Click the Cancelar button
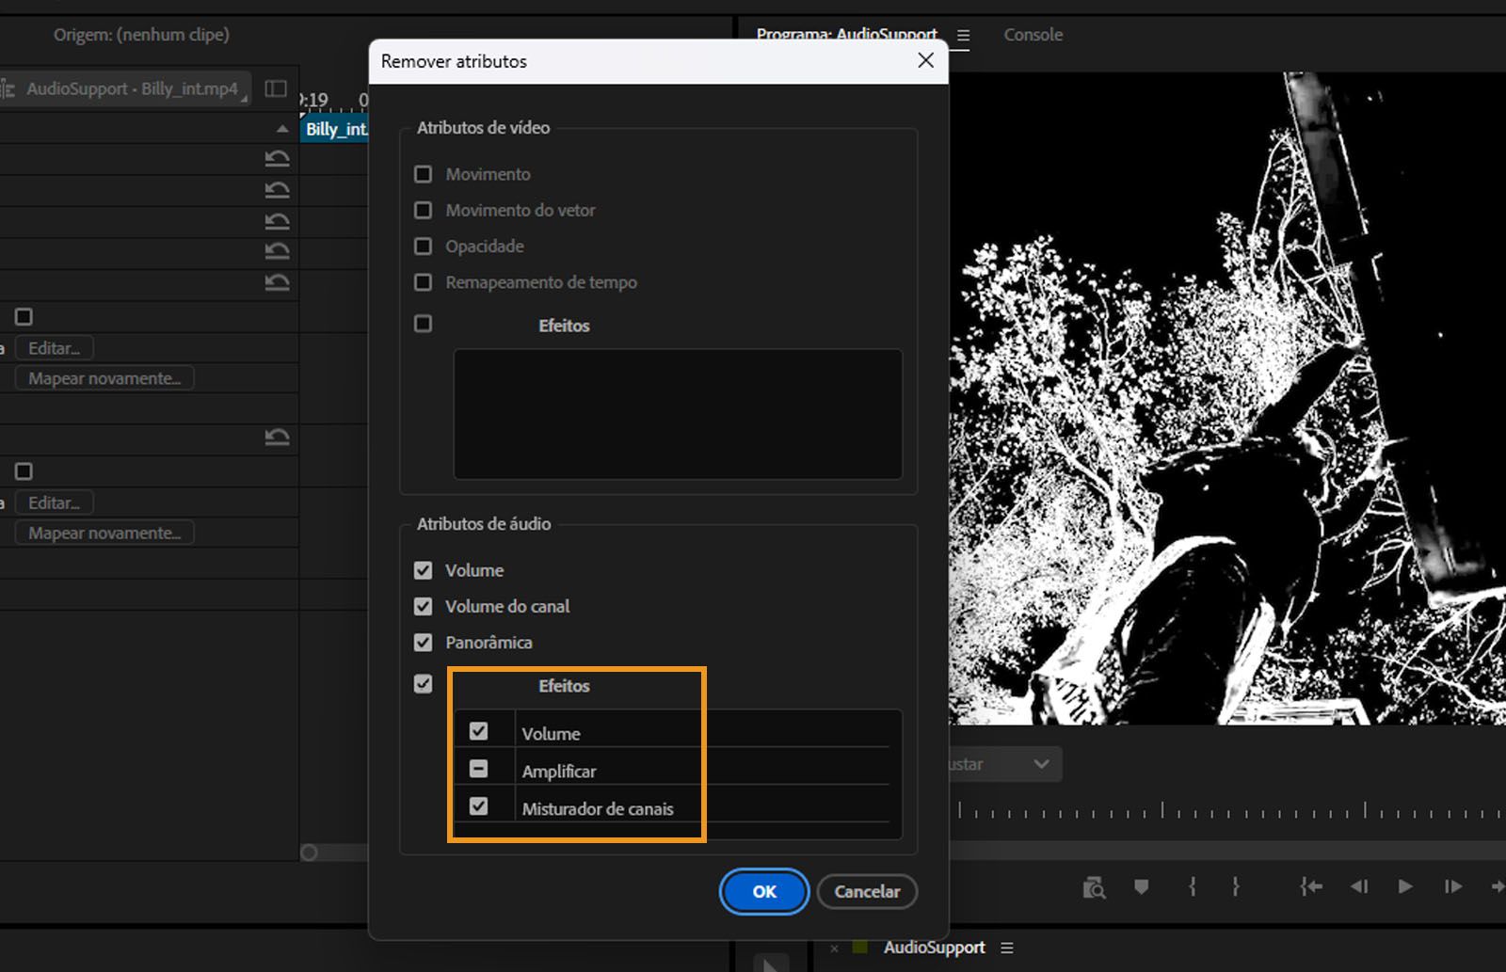This screenshot has height=972, width=1506. pos(866,891)
